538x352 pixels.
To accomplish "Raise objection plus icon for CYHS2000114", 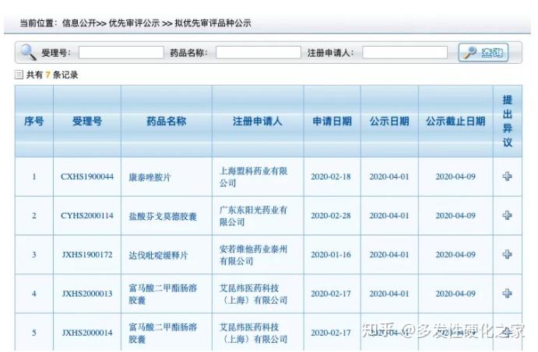I will [x=507, y=215].
